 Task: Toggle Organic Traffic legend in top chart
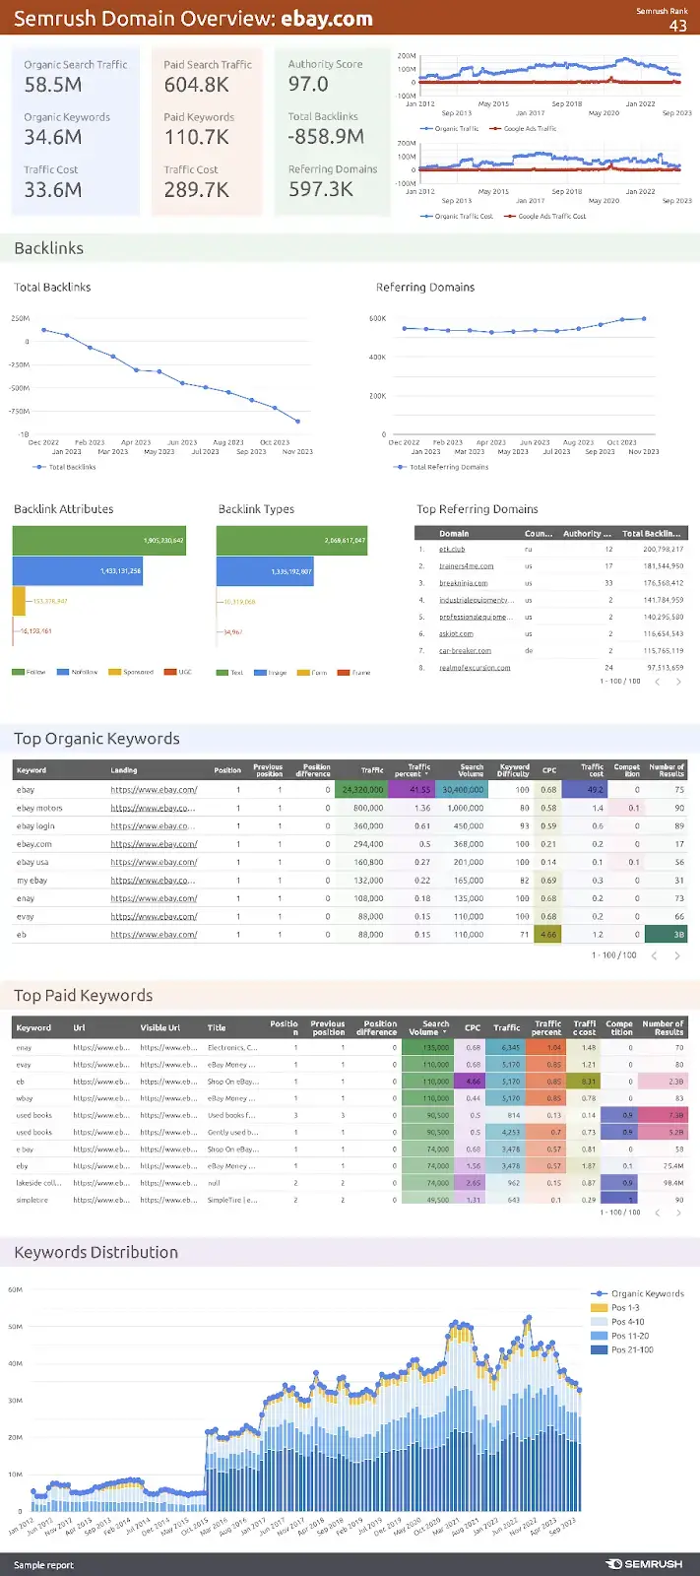pyautogui.click(x=450, y=128)
